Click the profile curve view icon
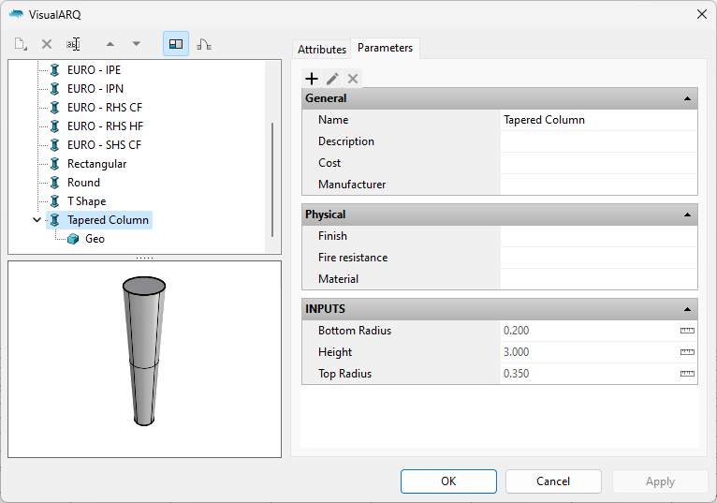 tap(204, 44)
